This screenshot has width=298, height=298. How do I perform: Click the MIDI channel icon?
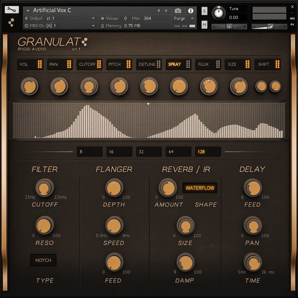26,26
